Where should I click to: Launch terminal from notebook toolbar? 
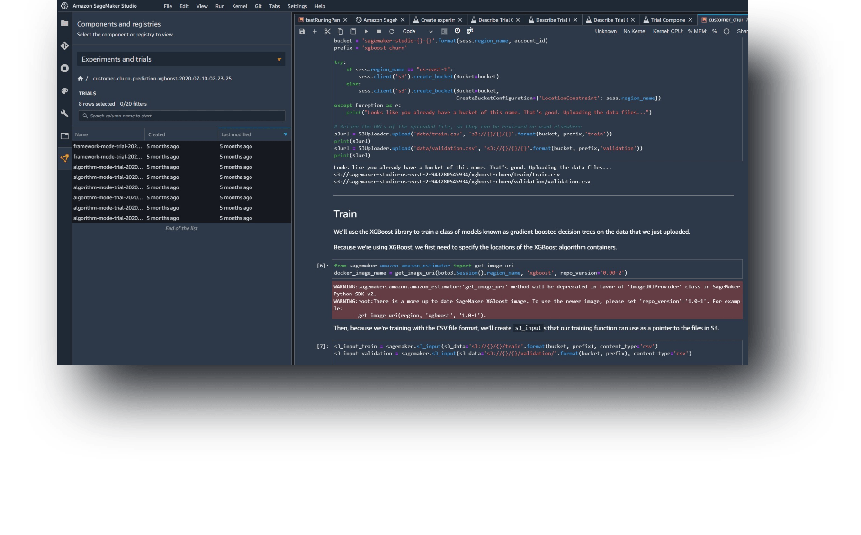click(x=444, y=31)
